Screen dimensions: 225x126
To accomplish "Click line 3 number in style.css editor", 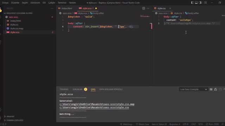I will coord(159,23).
